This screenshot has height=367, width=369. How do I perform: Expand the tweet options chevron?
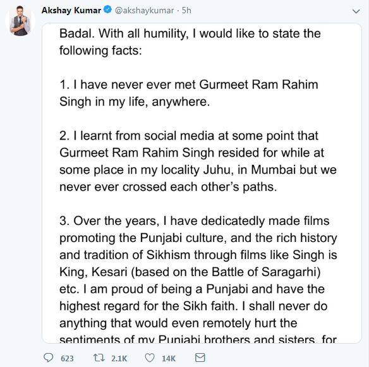pos(356,11)
